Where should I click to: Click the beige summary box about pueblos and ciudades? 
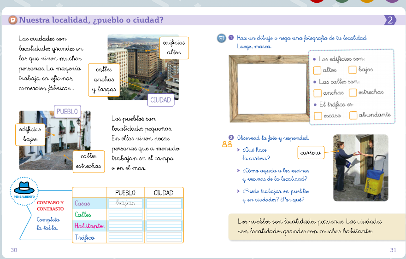[x=317, y=227]
